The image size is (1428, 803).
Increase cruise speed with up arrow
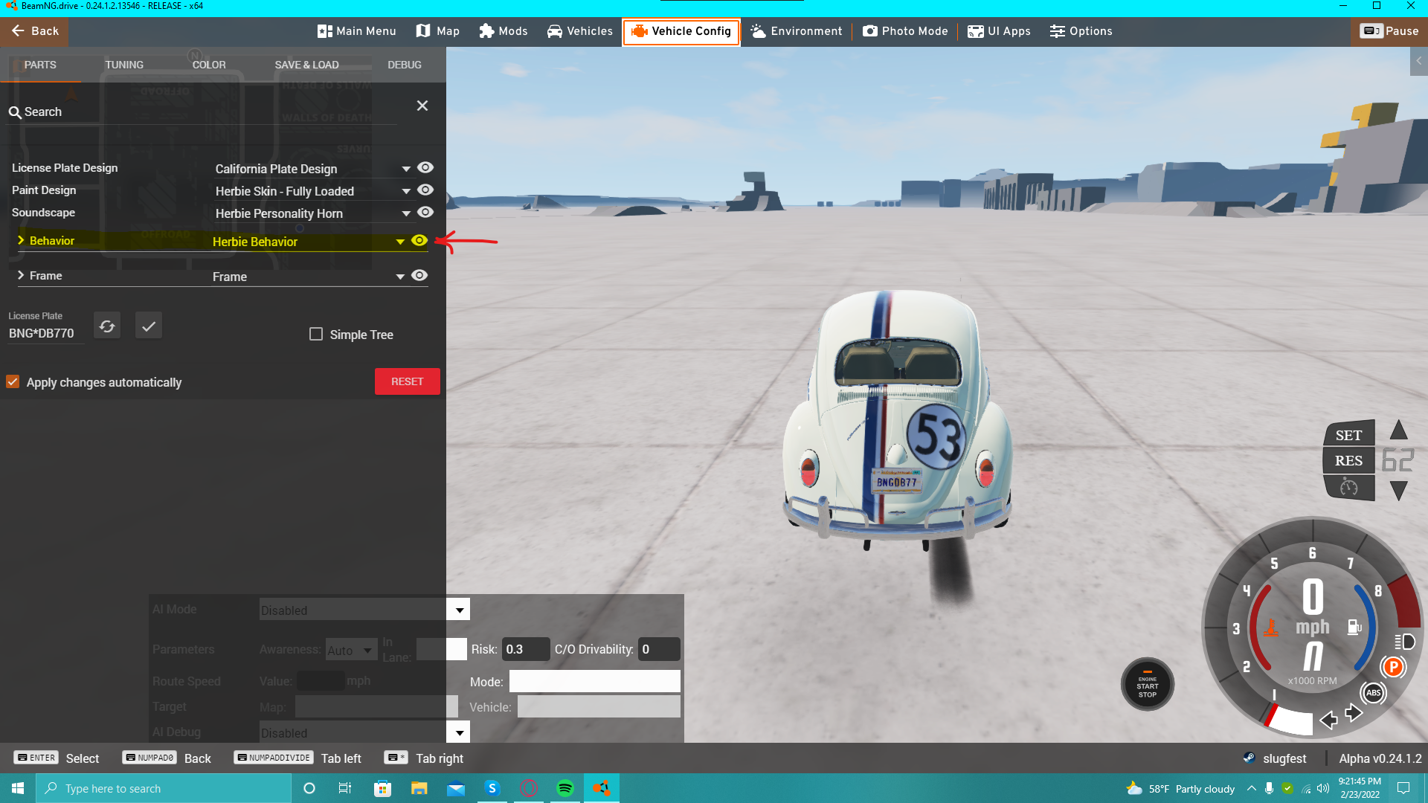point(1399,430)
